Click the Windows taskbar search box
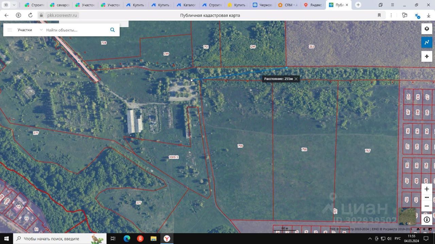Screen dimensions: 435x244 [60, 239]
